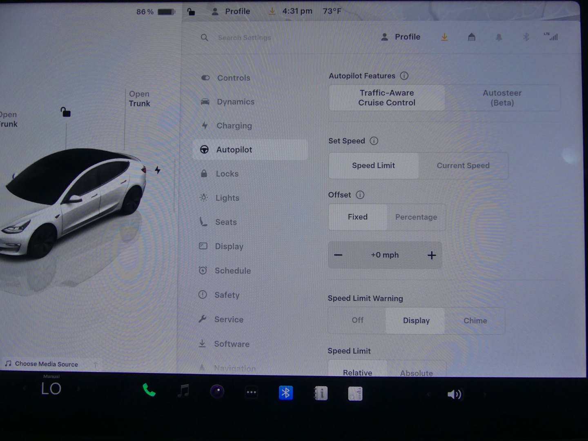Switch Offset to Percentage
This screenshot has height=441, width=588.
416,217
